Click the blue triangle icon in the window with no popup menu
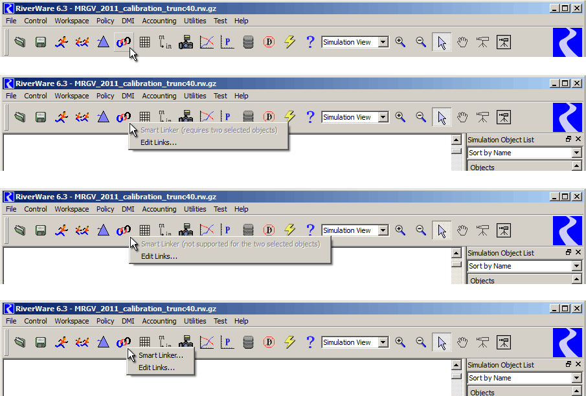Viewport: 586px width, 396px height. tap(103, 42)
